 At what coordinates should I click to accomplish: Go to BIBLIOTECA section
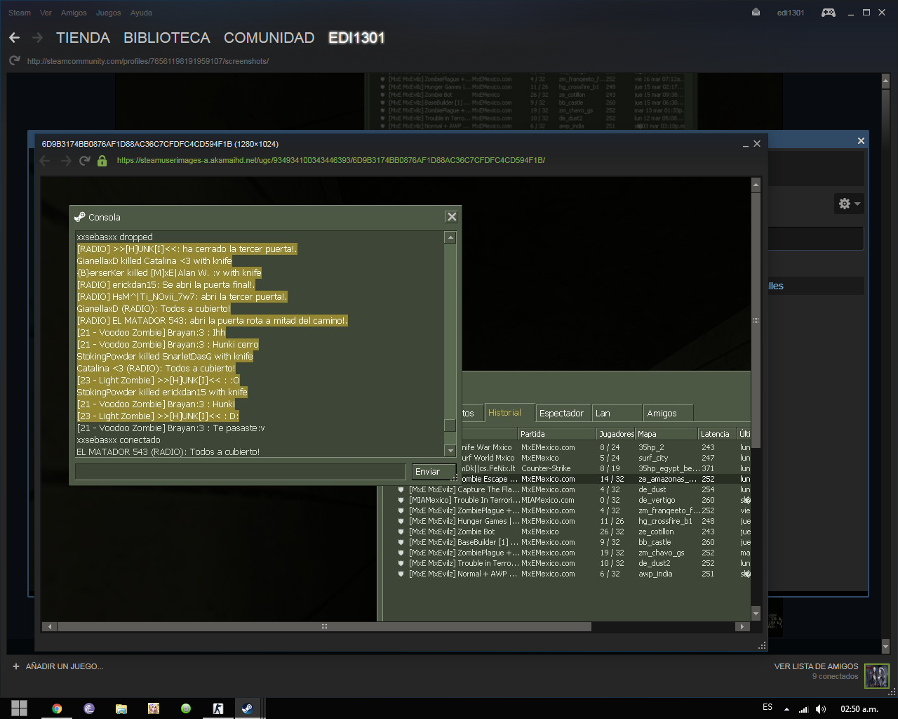coord(167,38)
